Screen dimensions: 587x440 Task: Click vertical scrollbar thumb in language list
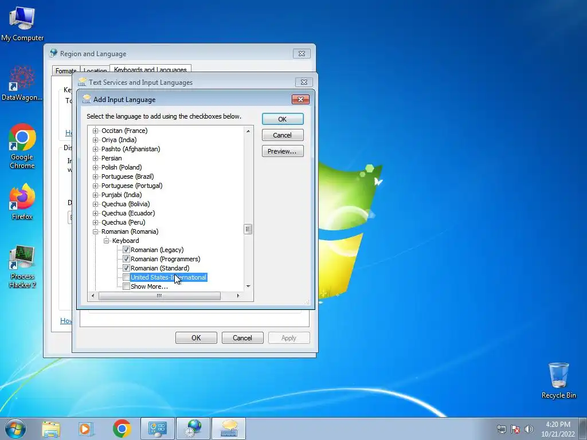pyautogui.click(x=248, y=229)
